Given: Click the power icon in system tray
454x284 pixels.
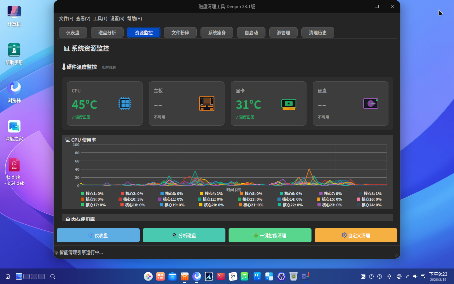Looking at the screenshot, I should click(371, 276).
